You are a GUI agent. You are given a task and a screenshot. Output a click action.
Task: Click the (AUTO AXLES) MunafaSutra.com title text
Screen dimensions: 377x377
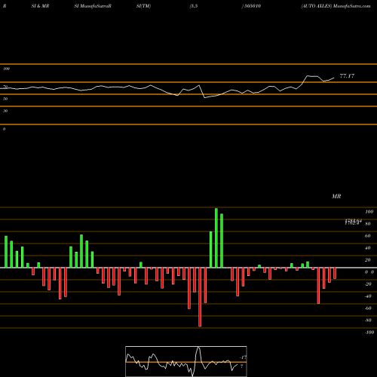point(336,6)
